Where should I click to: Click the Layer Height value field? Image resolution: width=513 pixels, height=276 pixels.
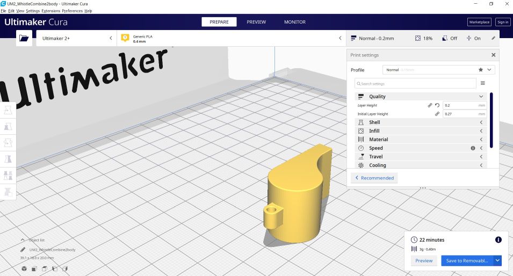coord(465,105)
